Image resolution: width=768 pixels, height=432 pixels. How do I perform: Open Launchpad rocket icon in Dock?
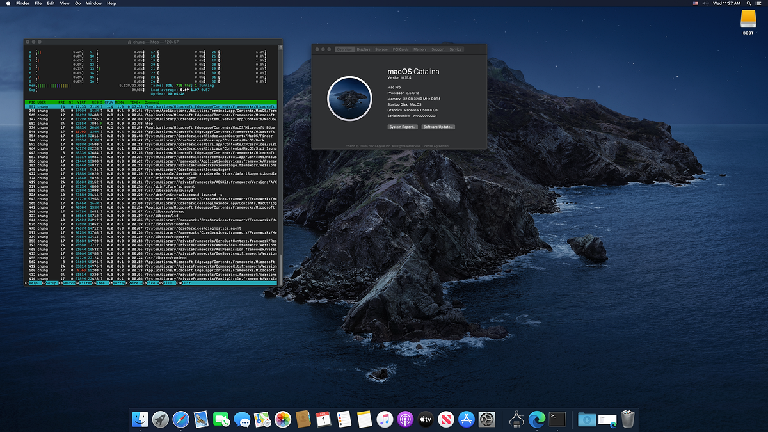pos(161,419)
